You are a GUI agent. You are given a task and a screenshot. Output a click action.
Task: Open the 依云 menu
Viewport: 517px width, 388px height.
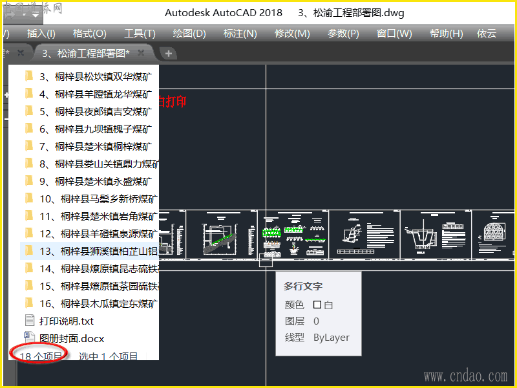[x=487, y=34]
